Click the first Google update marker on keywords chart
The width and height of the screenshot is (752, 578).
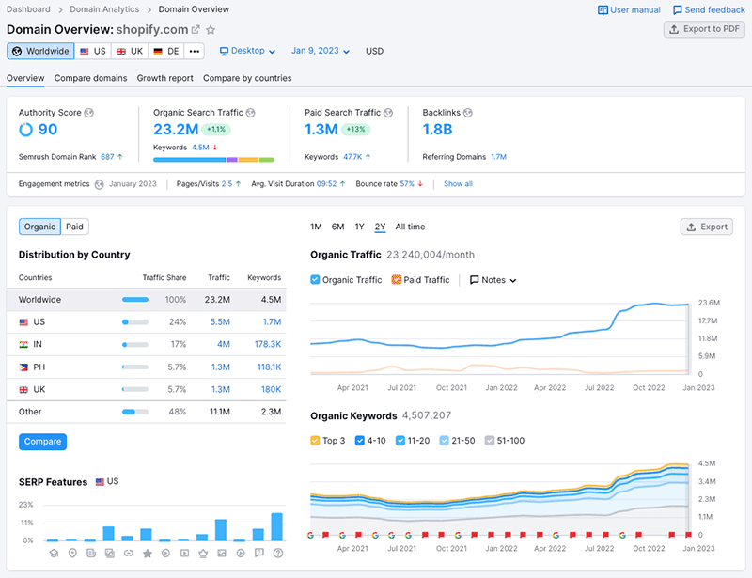[x=310, y=535]
